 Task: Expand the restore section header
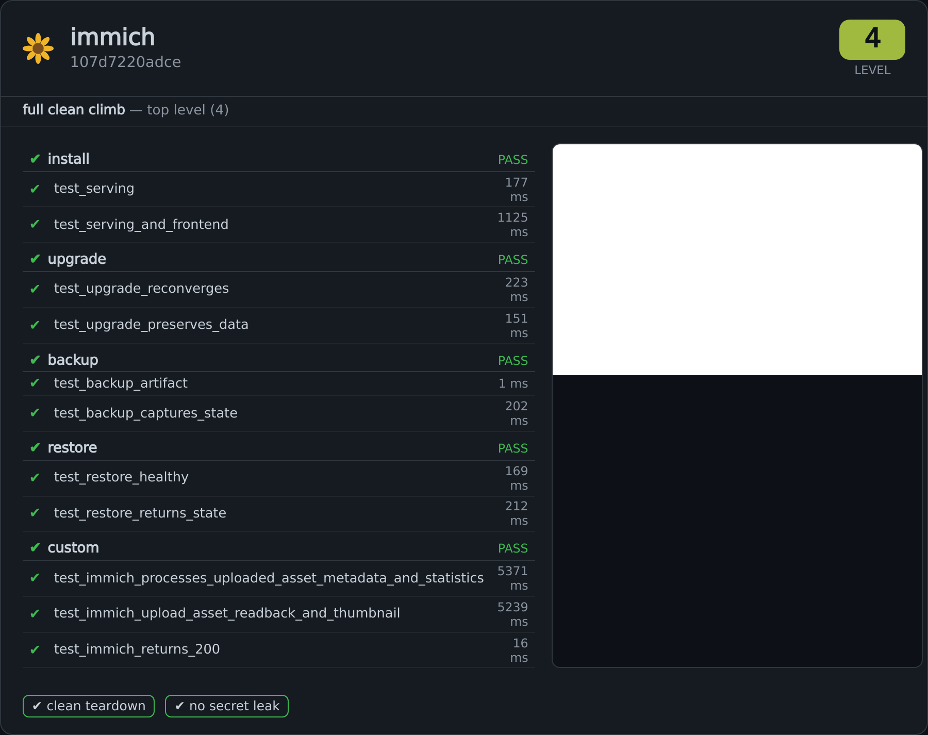279,447
